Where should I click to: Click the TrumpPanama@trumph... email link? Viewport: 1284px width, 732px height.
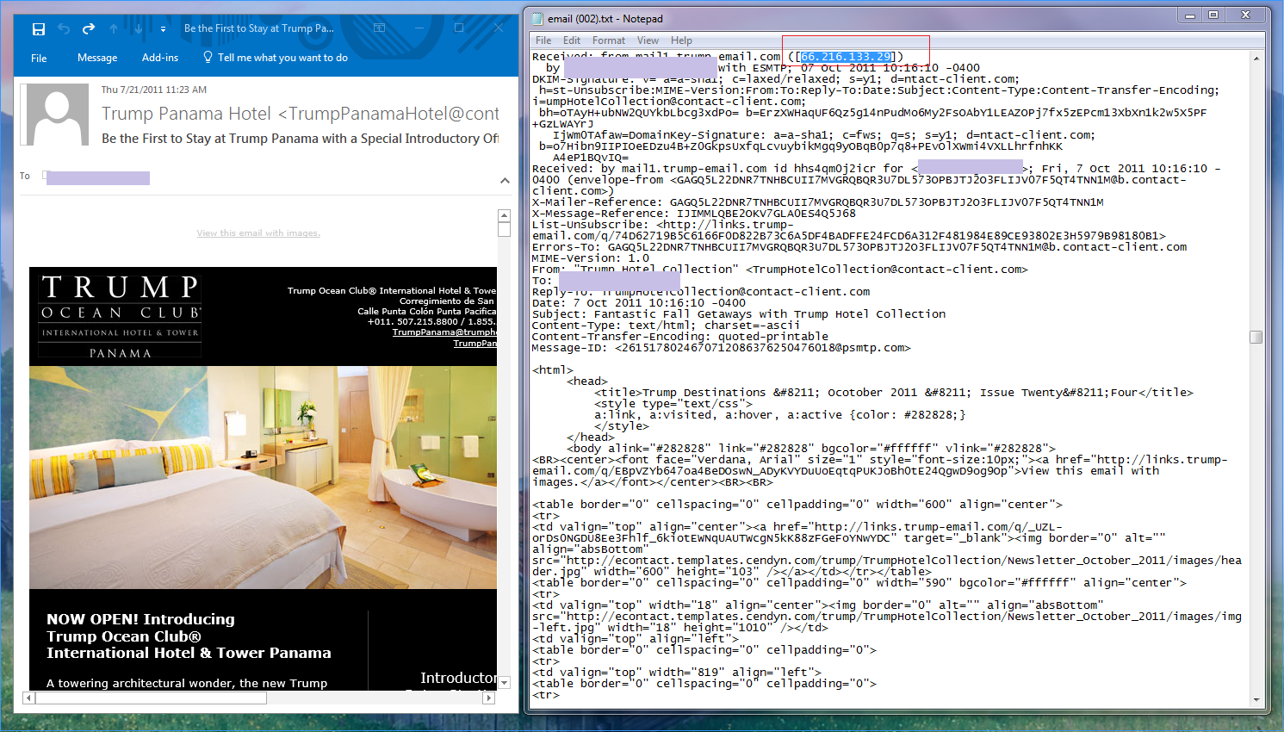(444, 332)
